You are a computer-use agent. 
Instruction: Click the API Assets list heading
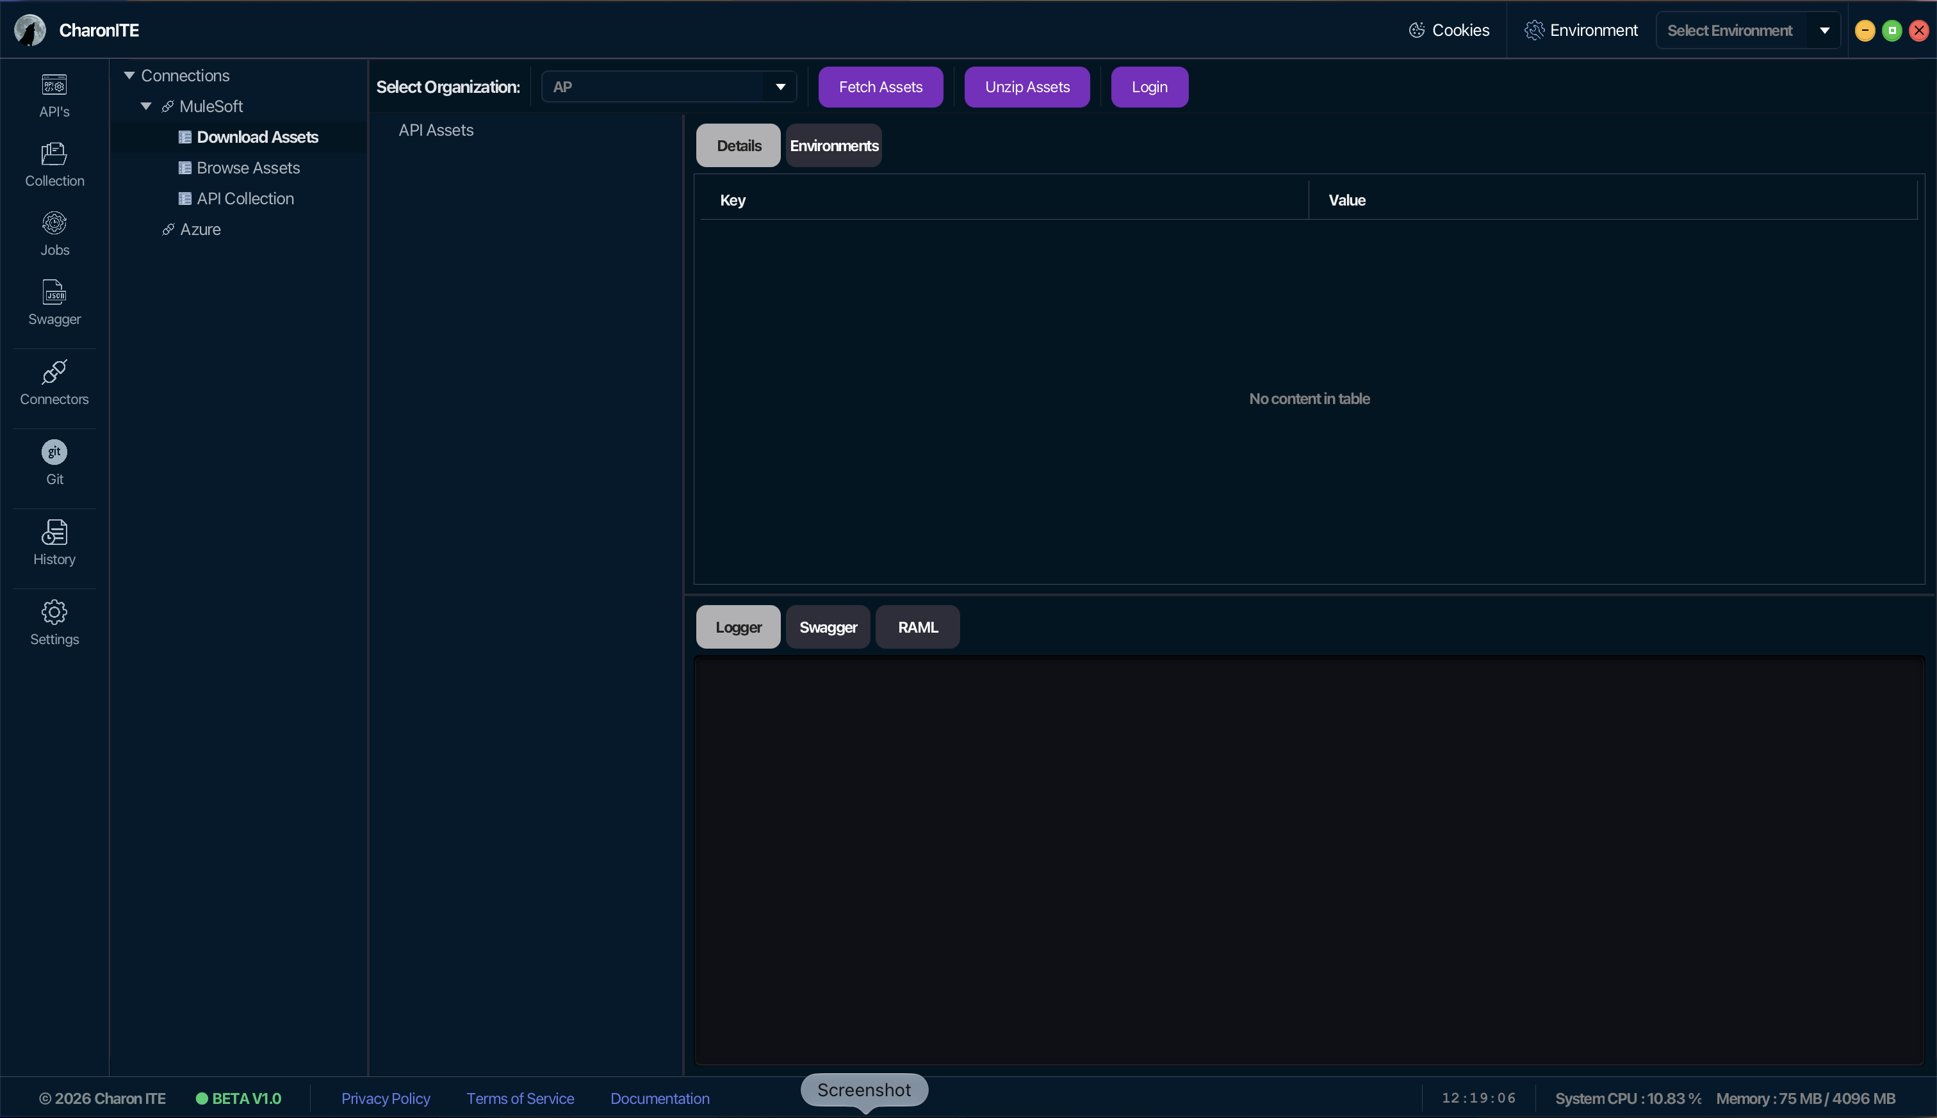pyautogui.click(x=436, y=130)
